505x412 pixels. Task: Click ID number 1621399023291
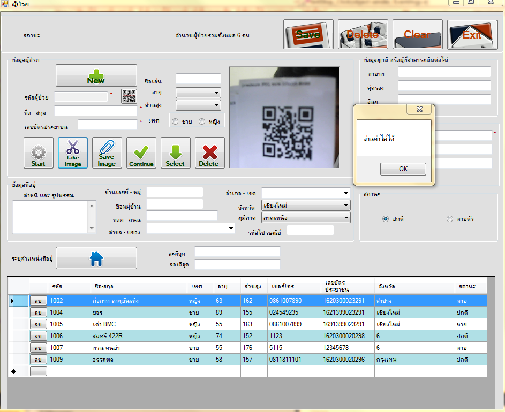click(348, 312)
